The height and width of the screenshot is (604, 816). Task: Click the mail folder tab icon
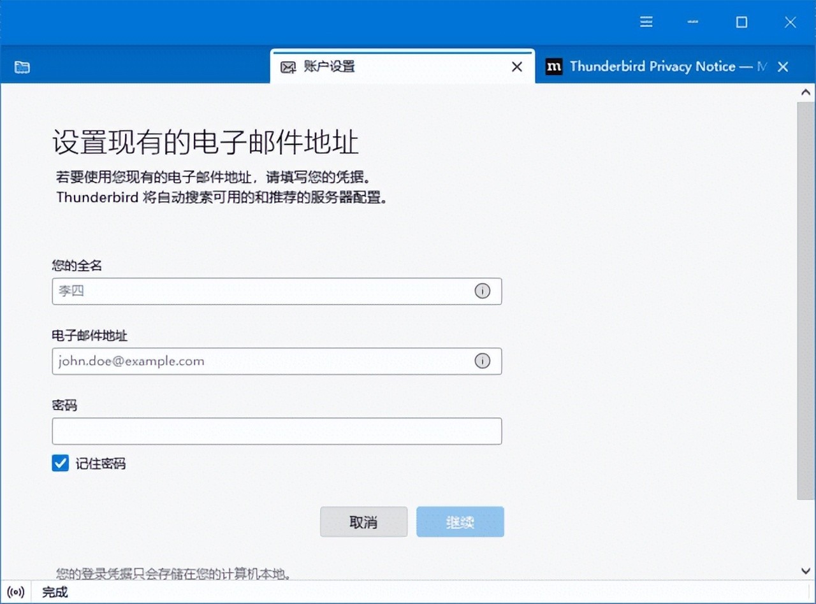point(22,67)
